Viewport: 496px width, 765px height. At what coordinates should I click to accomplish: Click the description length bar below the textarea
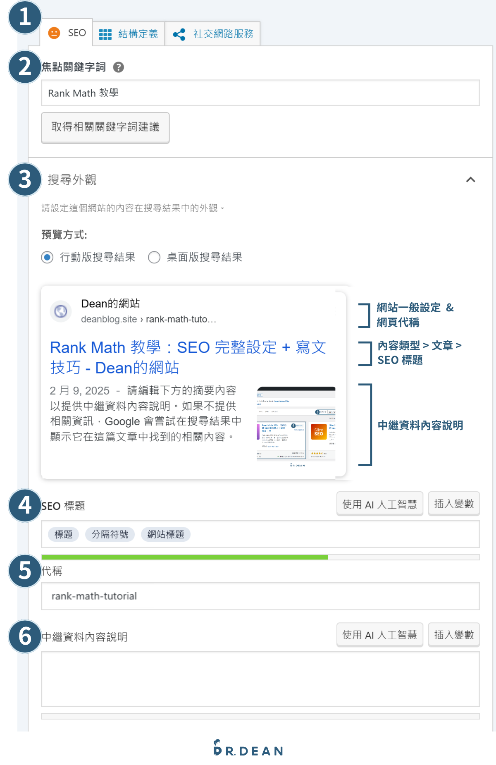click(260, 716)
